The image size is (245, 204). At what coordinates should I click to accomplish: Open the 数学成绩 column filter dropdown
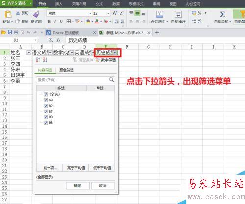(x=72, y=53)
